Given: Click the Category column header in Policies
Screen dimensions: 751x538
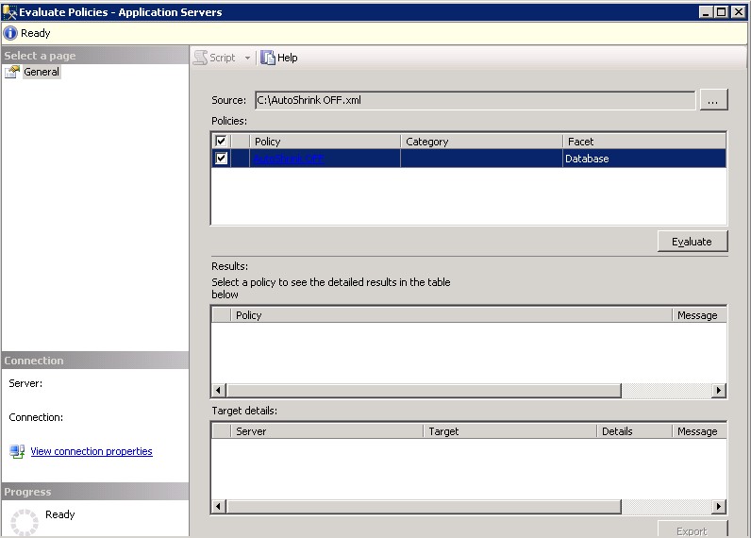Looking at the screenshot, I should tap(480, 142).
